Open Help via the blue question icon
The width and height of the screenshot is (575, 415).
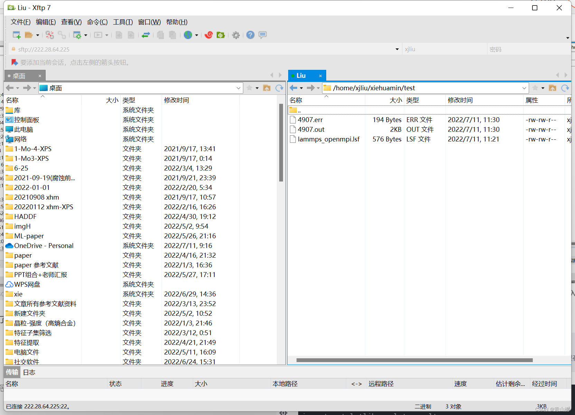pos(251,35)
